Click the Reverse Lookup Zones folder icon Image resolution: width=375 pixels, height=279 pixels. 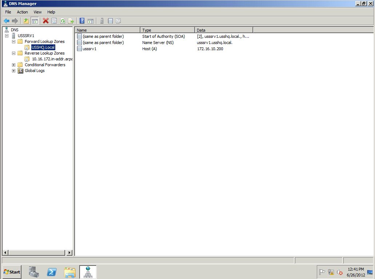pos(20,53)
